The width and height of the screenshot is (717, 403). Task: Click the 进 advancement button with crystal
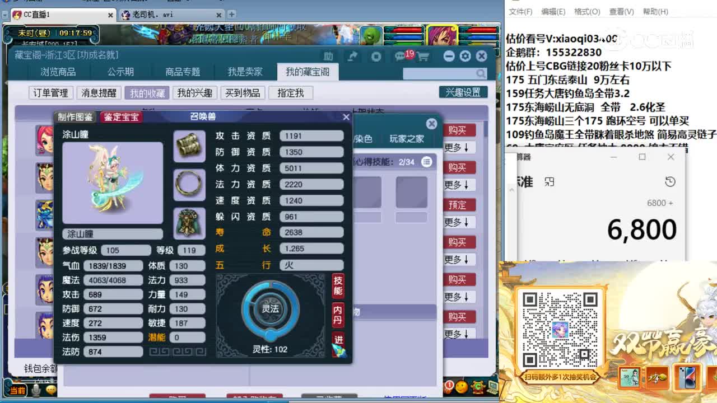coord(339,344)
